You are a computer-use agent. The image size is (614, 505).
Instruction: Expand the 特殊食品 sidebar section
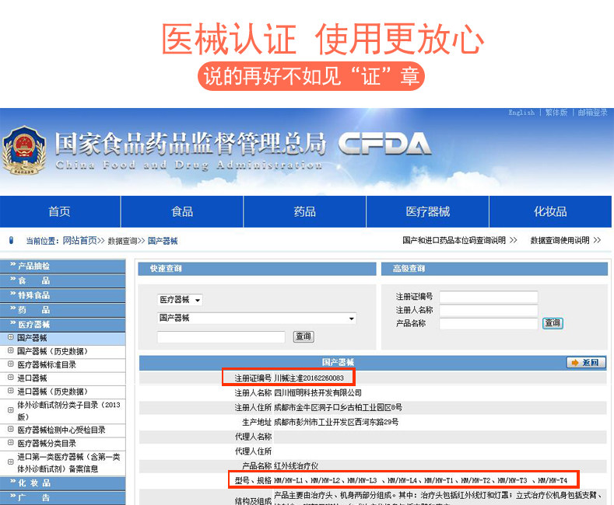[x=63, y=295]
